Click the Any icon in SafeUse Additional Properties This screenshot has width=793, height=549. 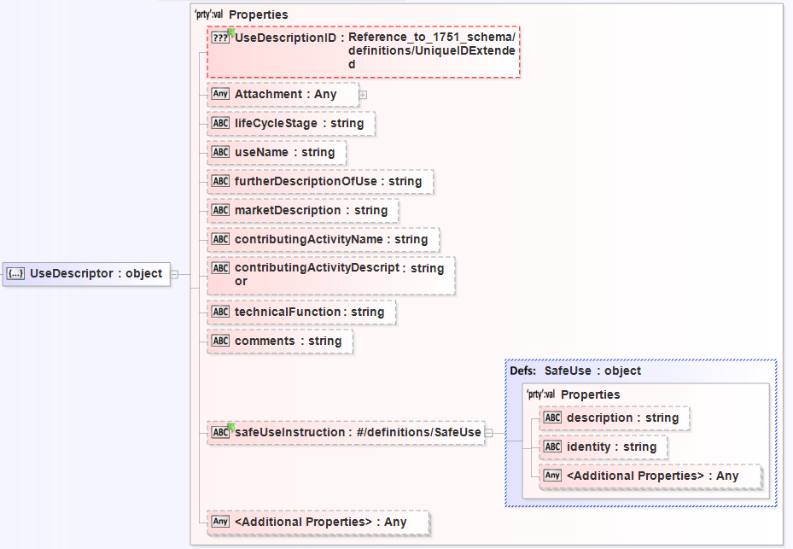click(x=552, y=476)
